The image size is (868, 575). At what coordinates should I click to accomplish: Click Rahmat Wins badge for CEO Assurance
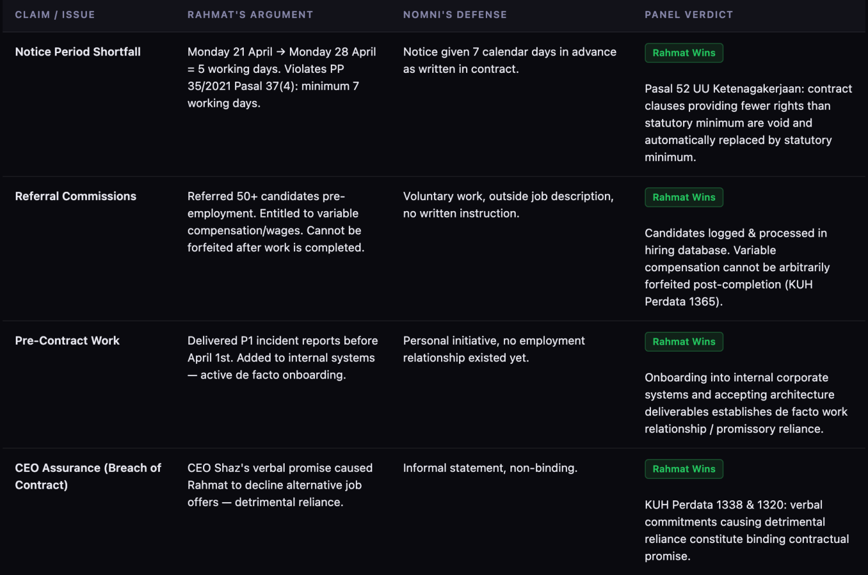(x=684, y=469)
